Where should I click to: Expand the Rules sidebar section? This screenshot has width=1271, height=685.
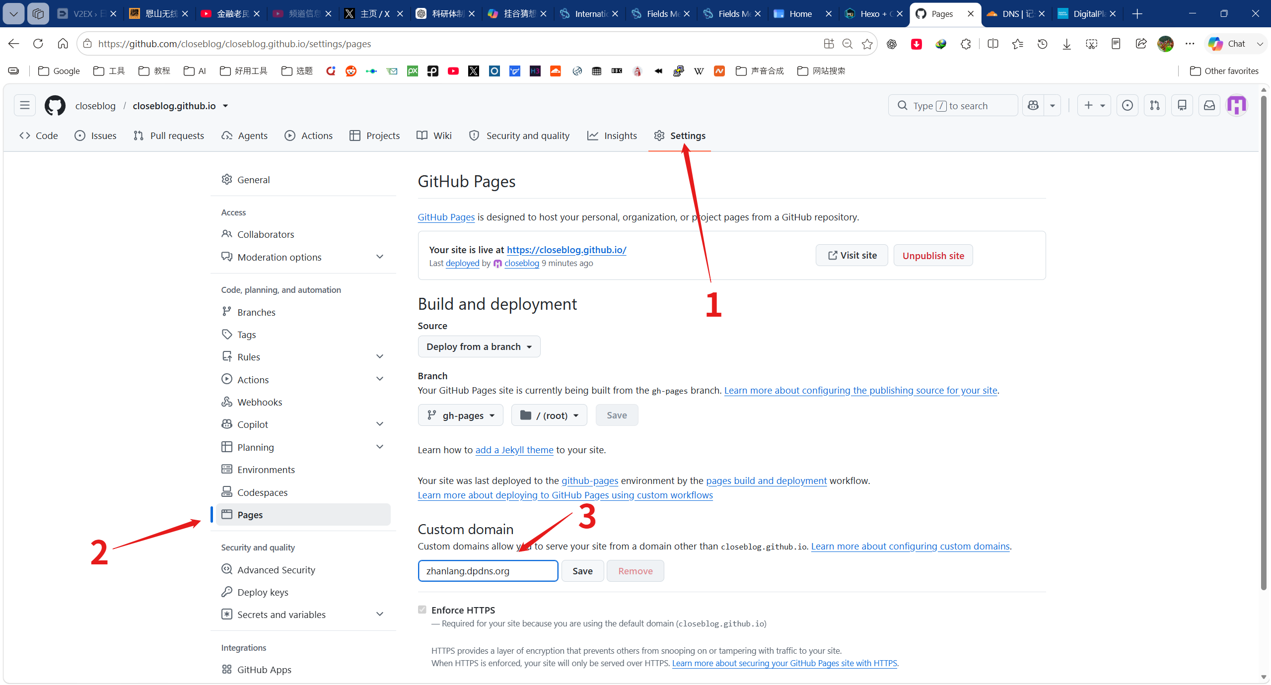[x=380, y=356]
